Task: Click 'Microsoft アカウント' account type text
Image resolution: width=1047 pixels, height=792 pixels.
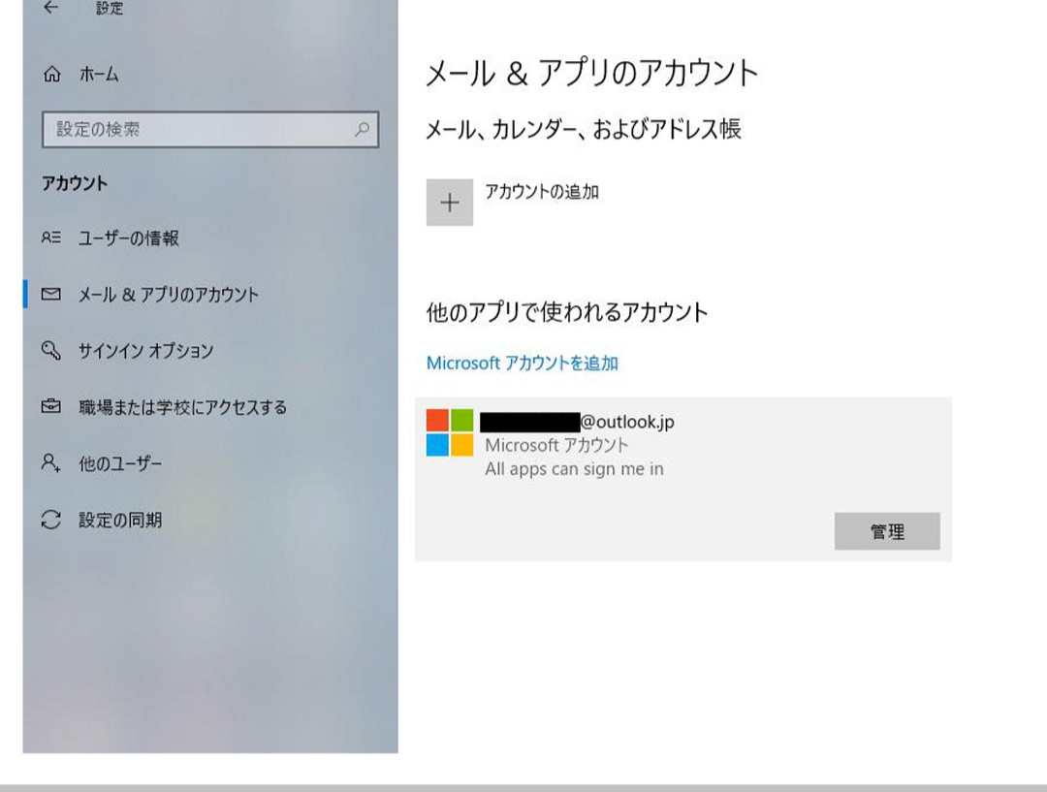Action: pos(556,445)
